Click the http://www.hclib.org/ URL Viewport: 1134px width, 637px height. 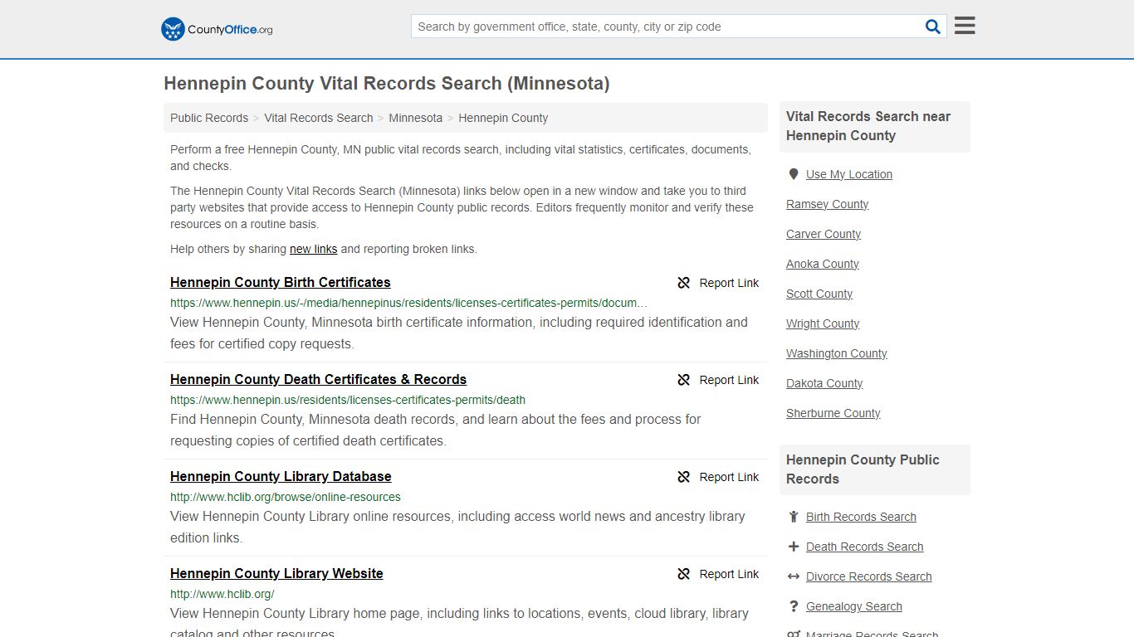(x=222, y=594)
